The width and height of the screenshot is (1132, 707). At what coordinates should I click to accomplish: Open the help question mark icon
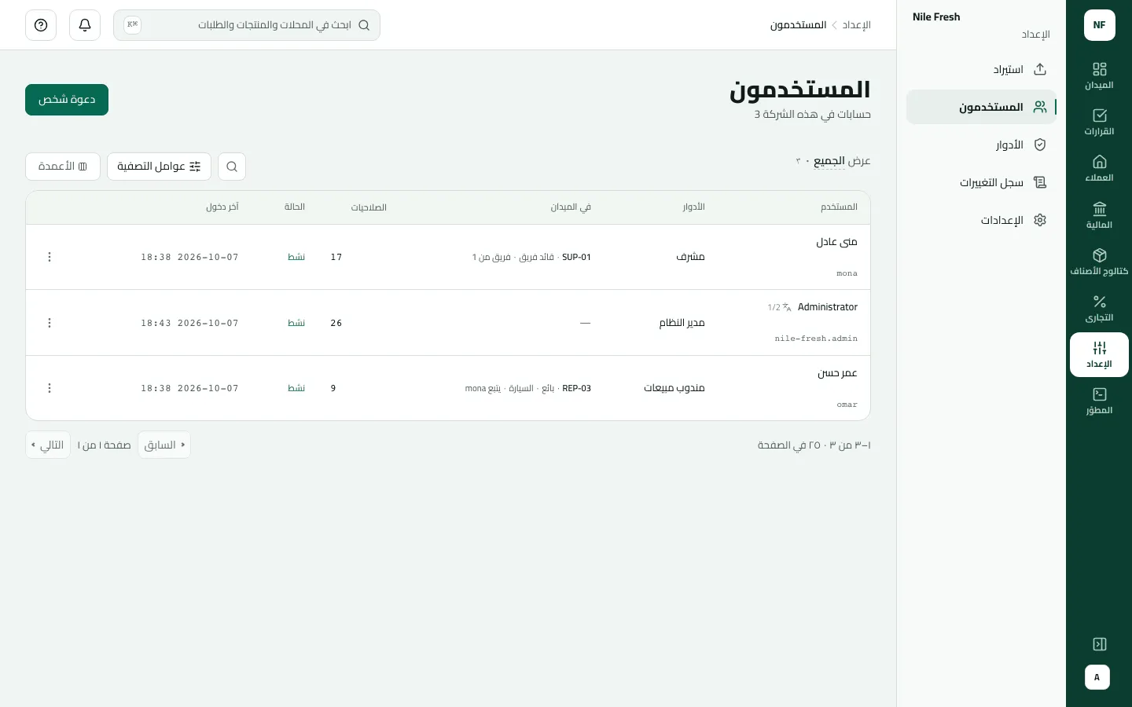click(41, 25)
